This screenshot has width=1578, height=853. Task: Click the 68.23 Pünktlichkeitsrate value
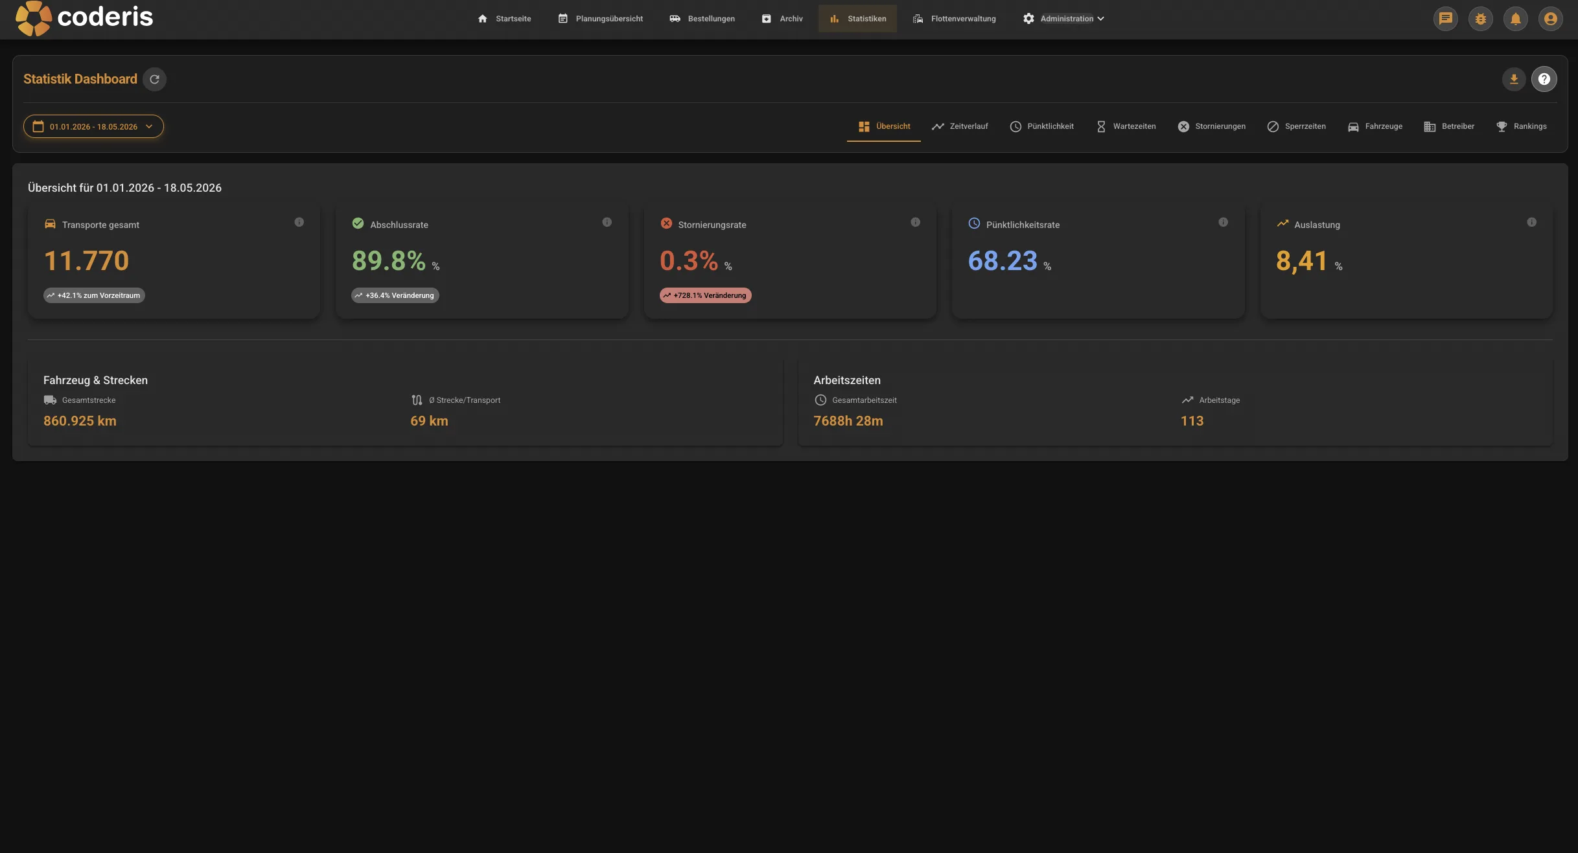[1003, 261]
